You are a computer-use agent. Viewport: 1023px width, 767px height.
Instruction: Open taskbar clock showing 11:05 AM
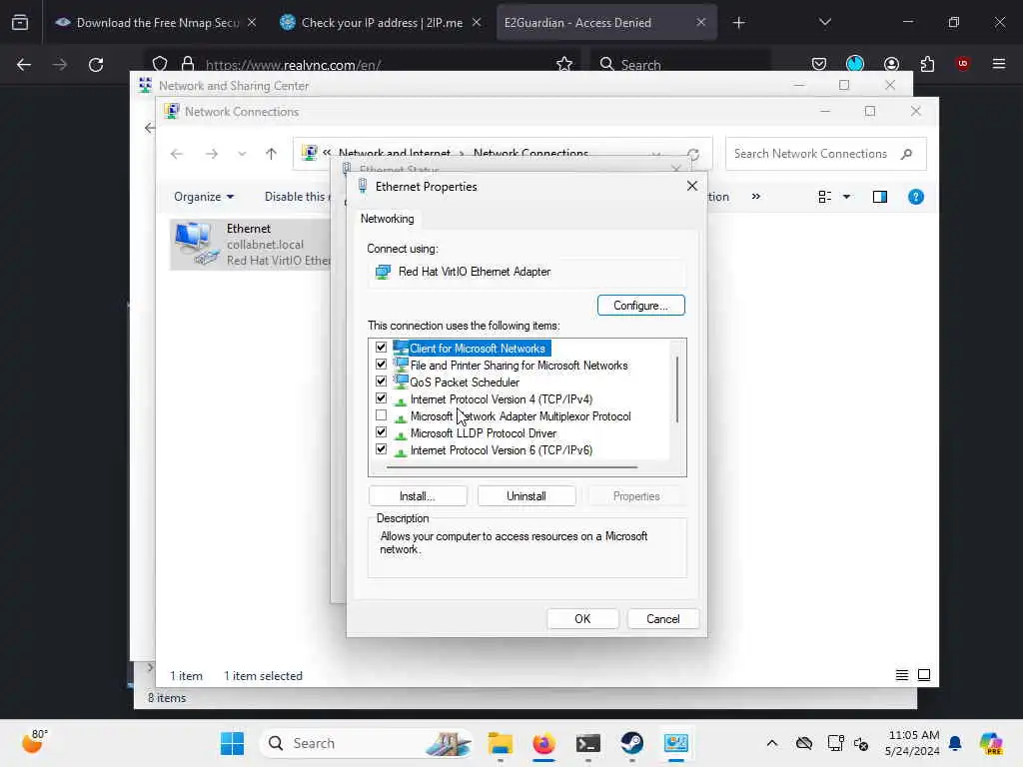tap(913, 743)
